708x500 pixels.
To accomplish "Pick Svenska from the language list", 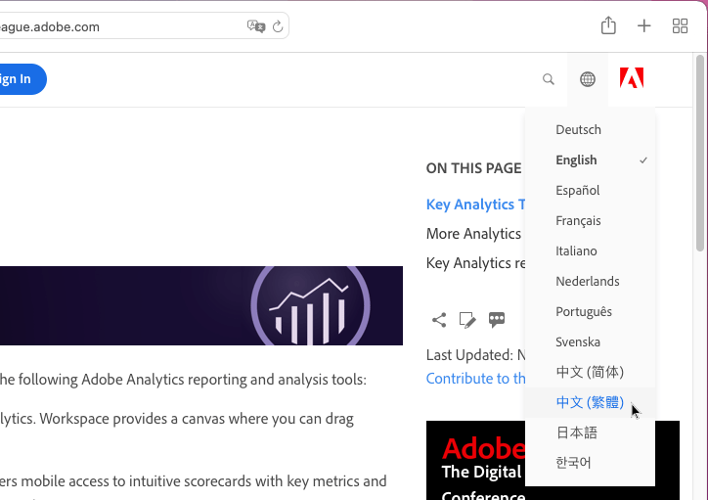I will [x=590, y=341].
